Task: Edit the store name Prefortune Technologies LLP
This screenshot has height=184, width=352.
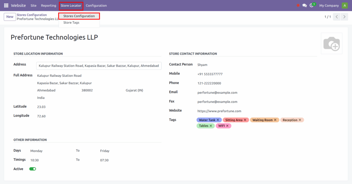Action: [x=54, y=37]
